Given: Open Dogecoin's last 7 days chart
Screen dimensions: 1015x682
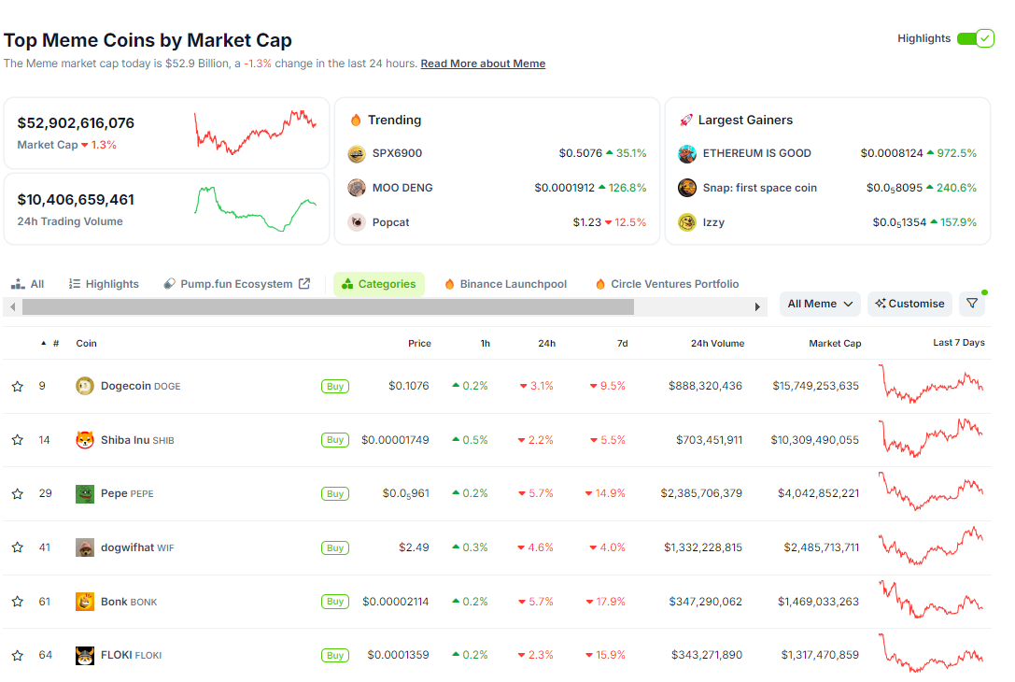Looking at the screenshot, I should [931, 384].
